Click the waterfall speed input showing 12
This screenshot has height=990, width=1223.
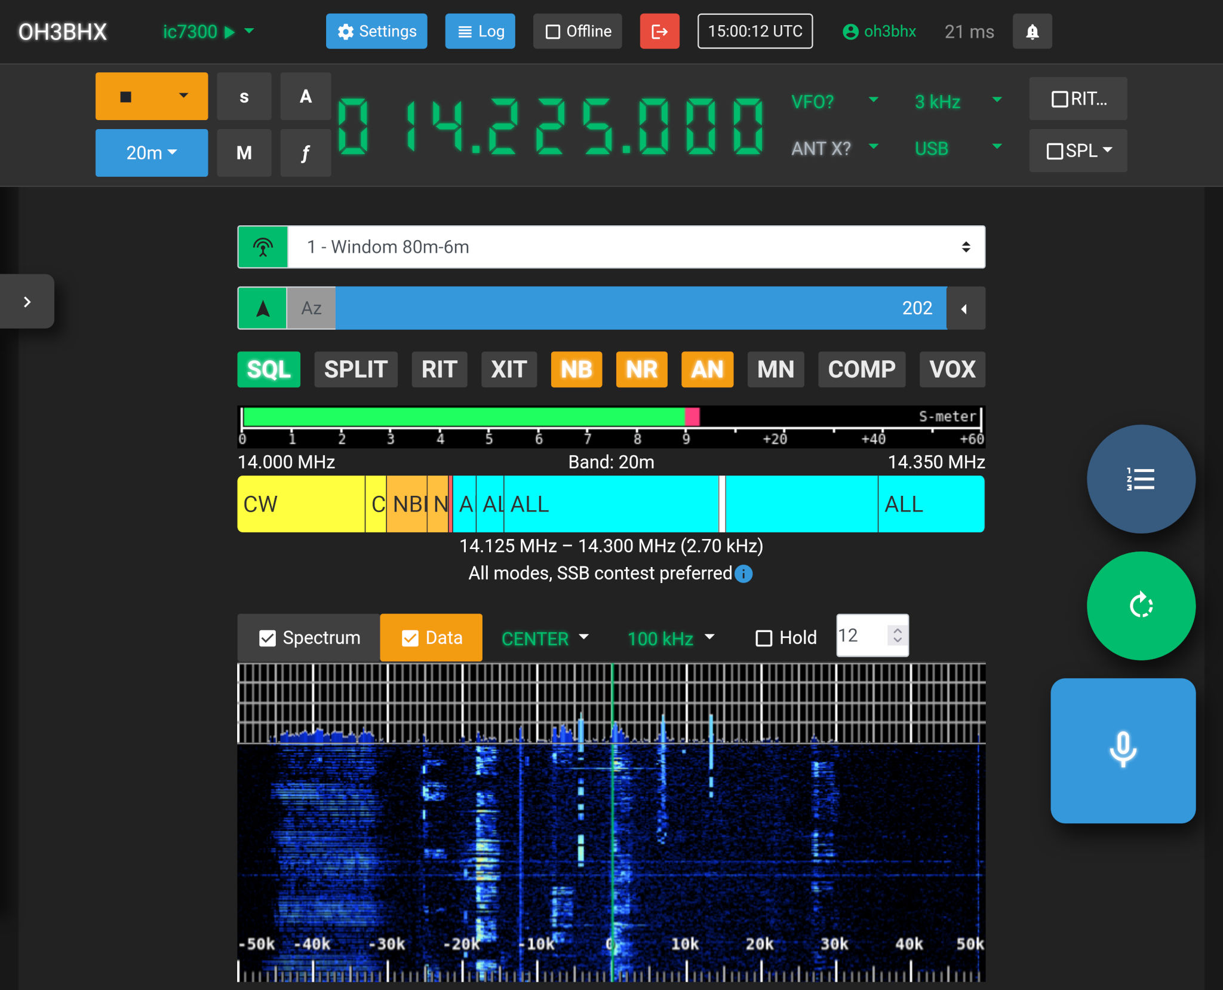point(864,636)
